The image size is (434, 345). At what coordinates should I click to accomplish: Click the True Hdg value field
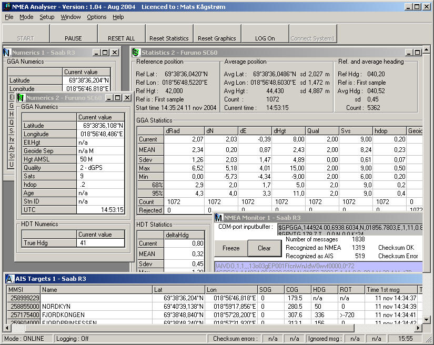coord(100,243)
